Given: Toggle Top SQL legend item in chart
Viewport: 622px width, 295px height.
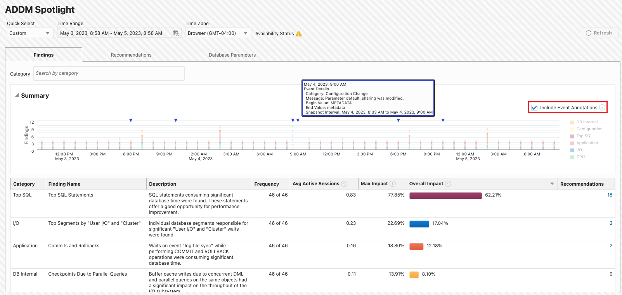Looking at the screenshot, I should coord(584,136).
